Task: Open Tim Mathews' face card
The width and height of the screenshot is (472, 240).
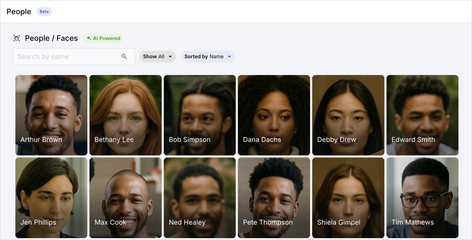Action: [422, 198]
